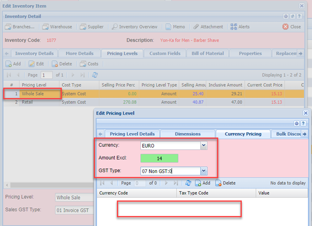This screenshot has height=226, width=312.
Task: Open the Memo toolbar item
Action: click(176, 27)
